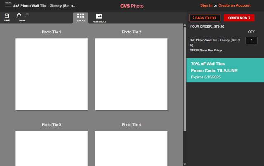Click the 'Photo Tile 4' label
This screenshot has width=264, height=166.
(x=131, y=125)
